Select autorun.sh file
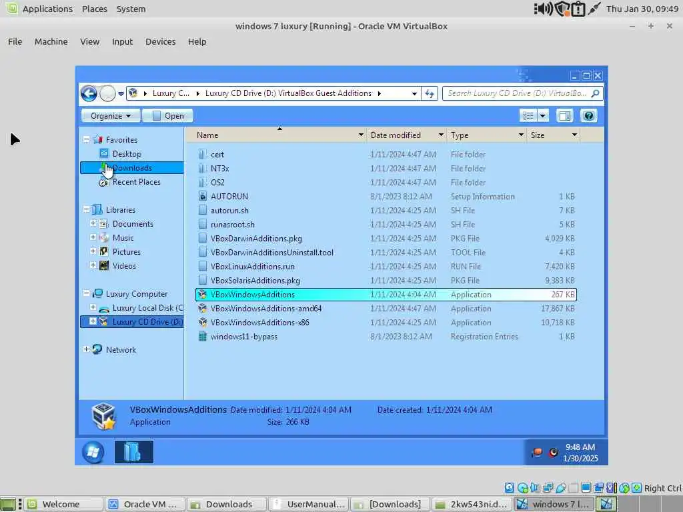This screenshot has width=683, height=512. click(229, 210)
